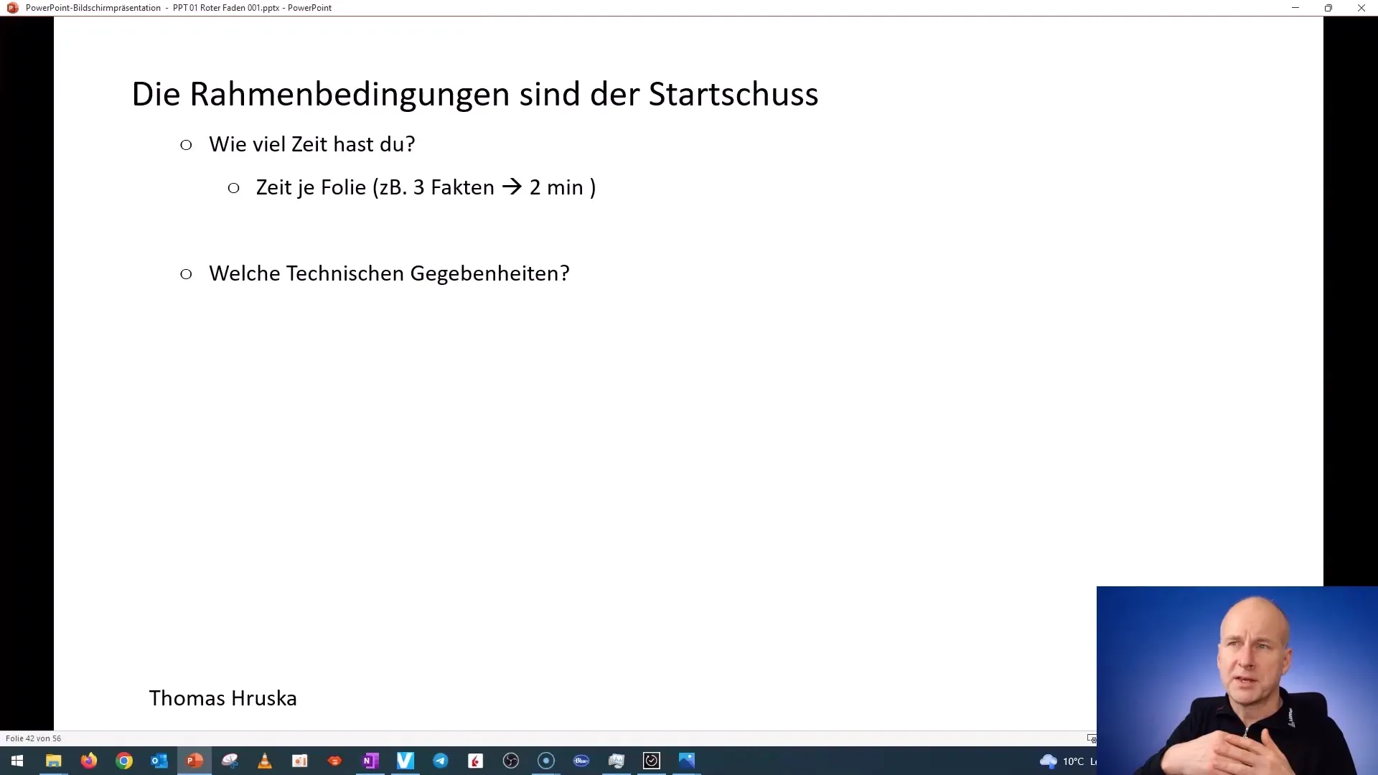Launch Google Chrome from the taskbar
Image resolution: width=1378 pixels, height=775 pixels.
click(x=123, y=761)
